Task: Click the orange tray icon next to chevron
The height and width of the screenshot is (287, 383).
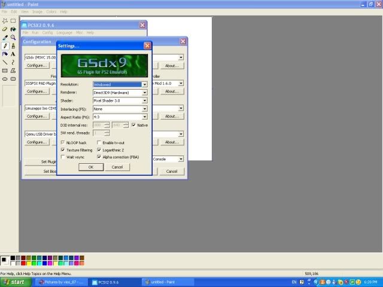Action: coord(322,282)
